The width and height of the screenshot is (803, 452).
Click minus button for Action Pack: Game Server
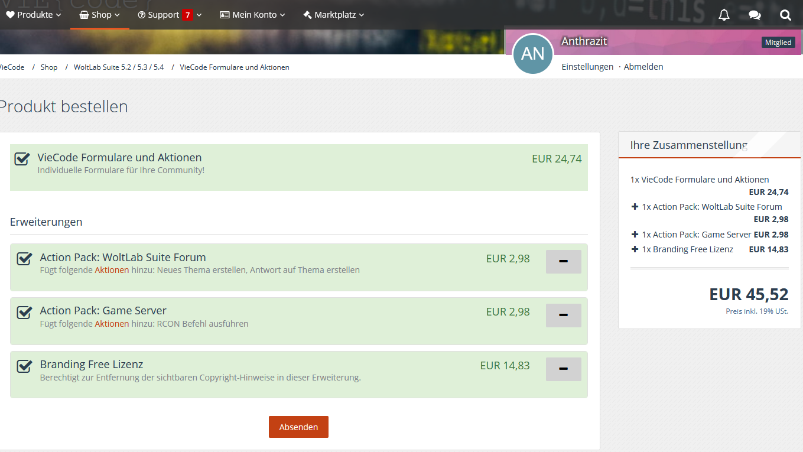tap(563, 316)
